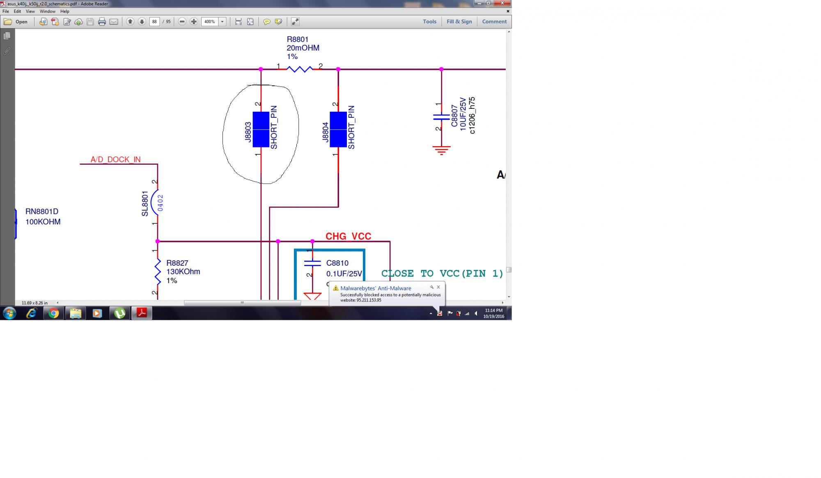Image resolution: width=821 pixels, height=478 pixels.
Task: Go to previous page arrow
Action: (130, 22)
